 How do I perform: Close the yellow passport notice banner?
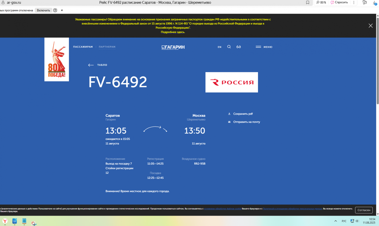point(371,26)
